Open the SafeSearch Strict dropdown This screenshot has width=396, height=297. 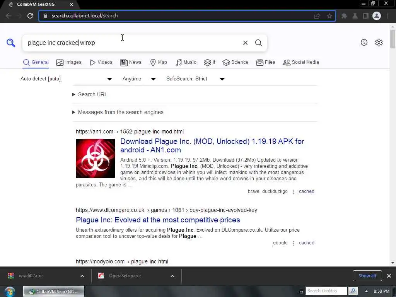pyautogui.click(x=195, y=79)
